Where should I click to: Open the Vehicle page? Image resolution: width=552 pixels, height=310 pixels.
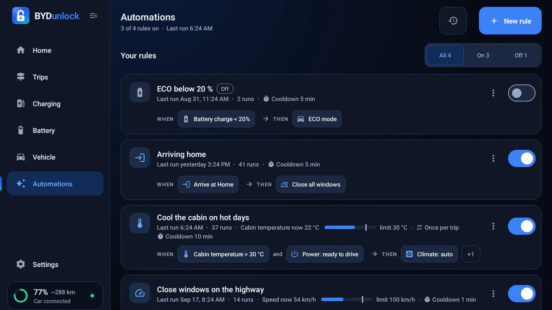(55, 157)
